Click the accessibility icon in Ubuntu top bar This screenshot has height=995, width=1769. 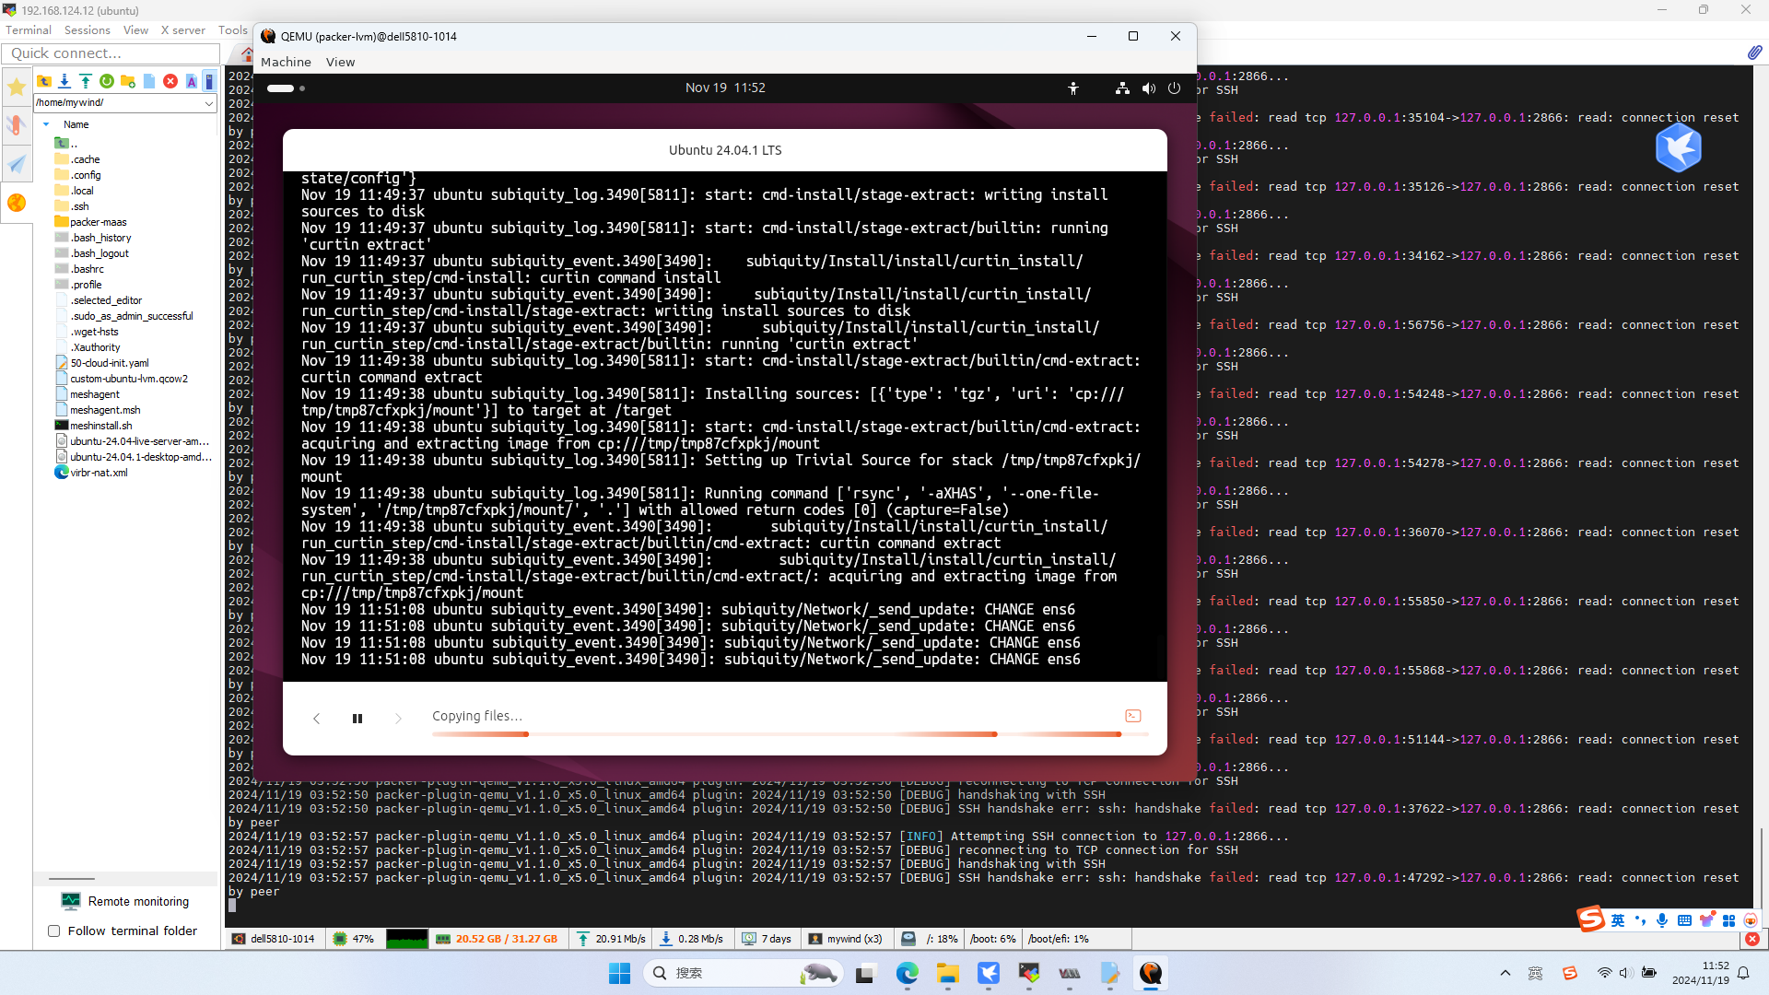(x=1073, y=88)
